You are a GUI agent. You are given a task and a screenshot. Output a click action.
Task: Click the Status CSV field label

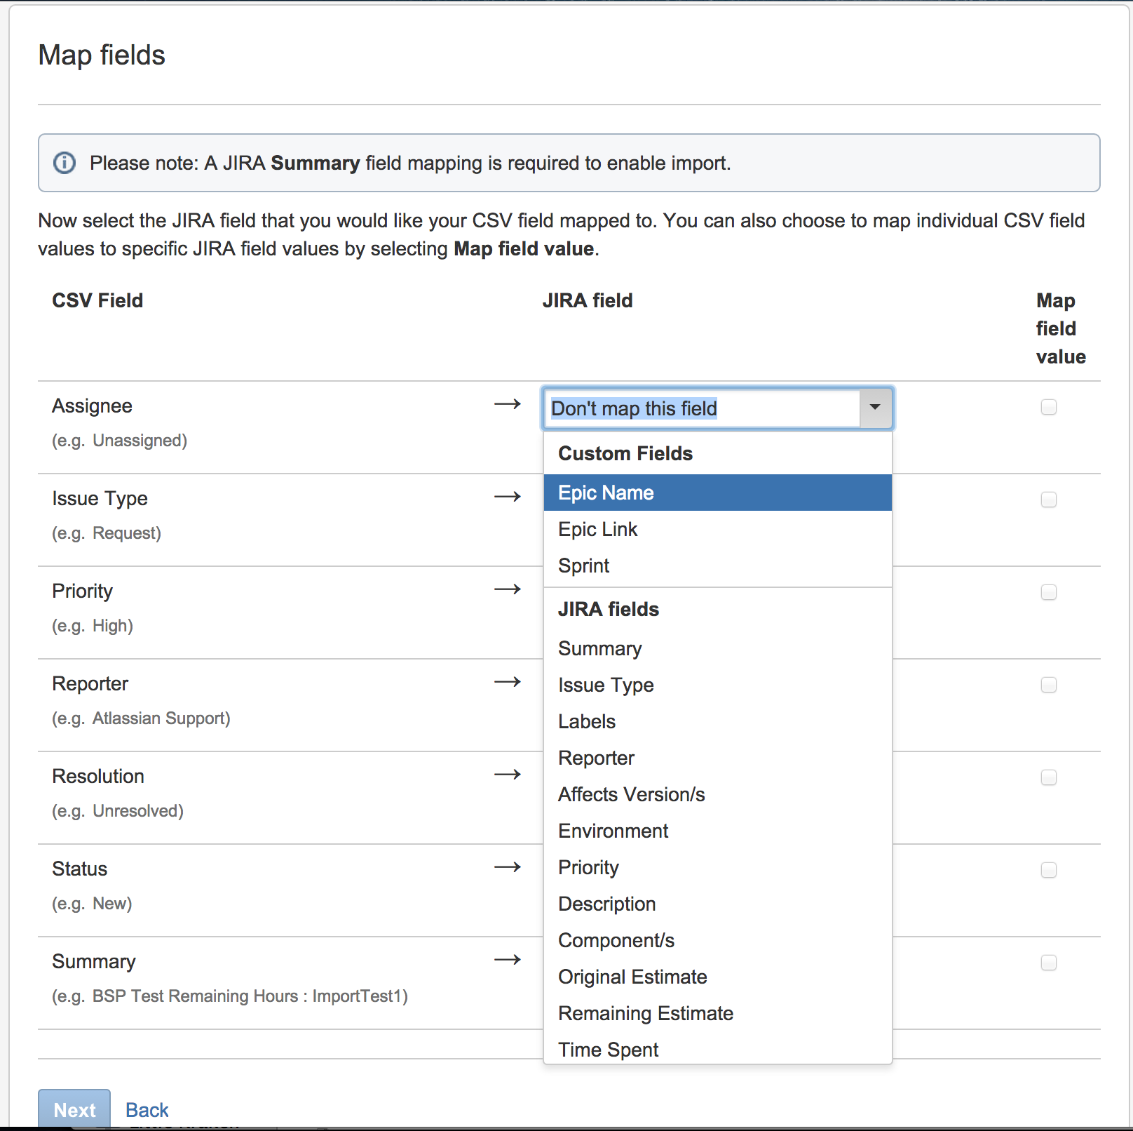click(x=80, y=869)
